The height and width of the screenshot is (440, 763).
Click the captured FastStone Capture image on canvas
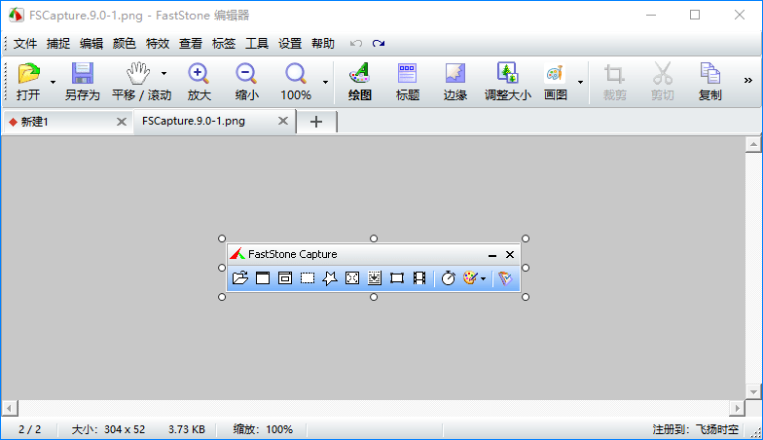374,268
